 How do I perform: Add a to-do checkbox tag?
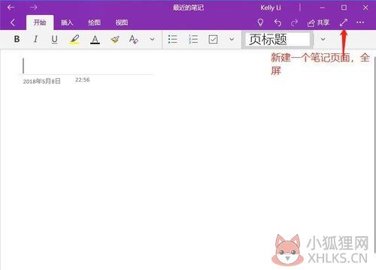coord(213,39)
